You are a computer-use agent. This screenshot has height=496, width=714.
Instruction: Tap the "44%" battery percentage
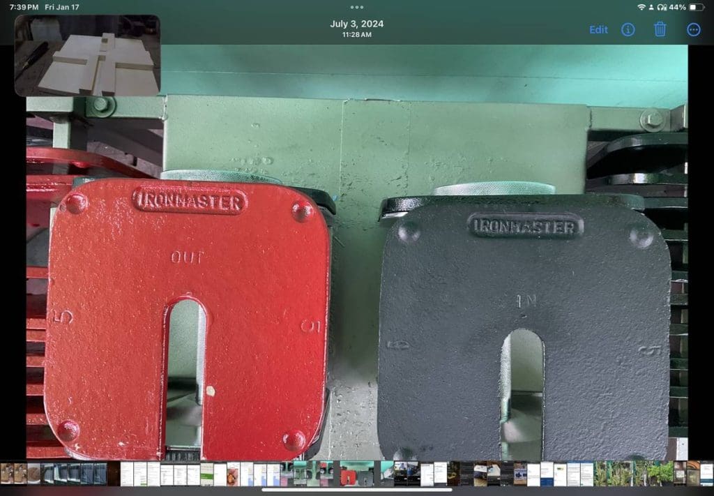pos(677,7)
